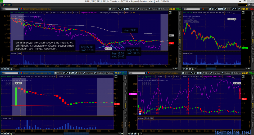Screen dimensions: 254x135
Task: Click time axis scrollbar of BRLI 1m chart
Action: click(58, 69)
